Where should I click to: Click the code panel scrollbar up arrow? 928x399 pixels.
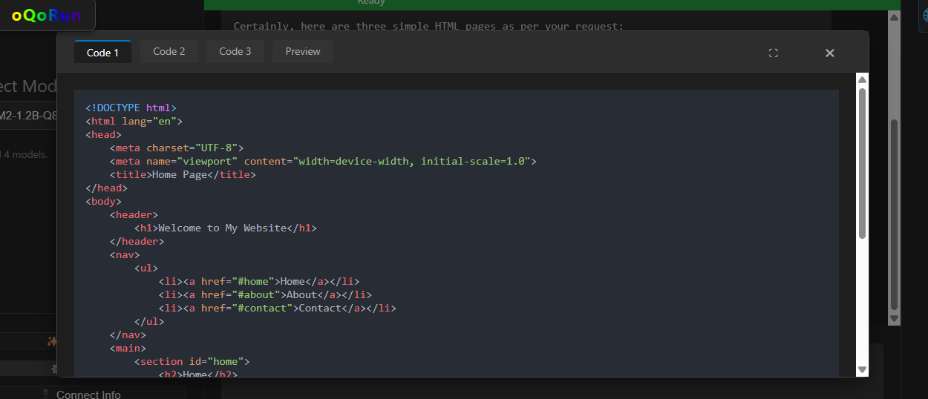pyautogui.click(x=862, y=79)
